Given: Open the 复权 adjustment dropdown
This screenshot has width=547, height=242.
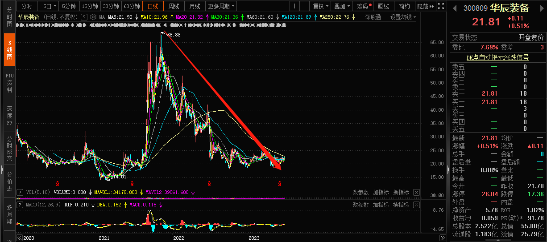Looking at the screenshot, I should point(320,6).
